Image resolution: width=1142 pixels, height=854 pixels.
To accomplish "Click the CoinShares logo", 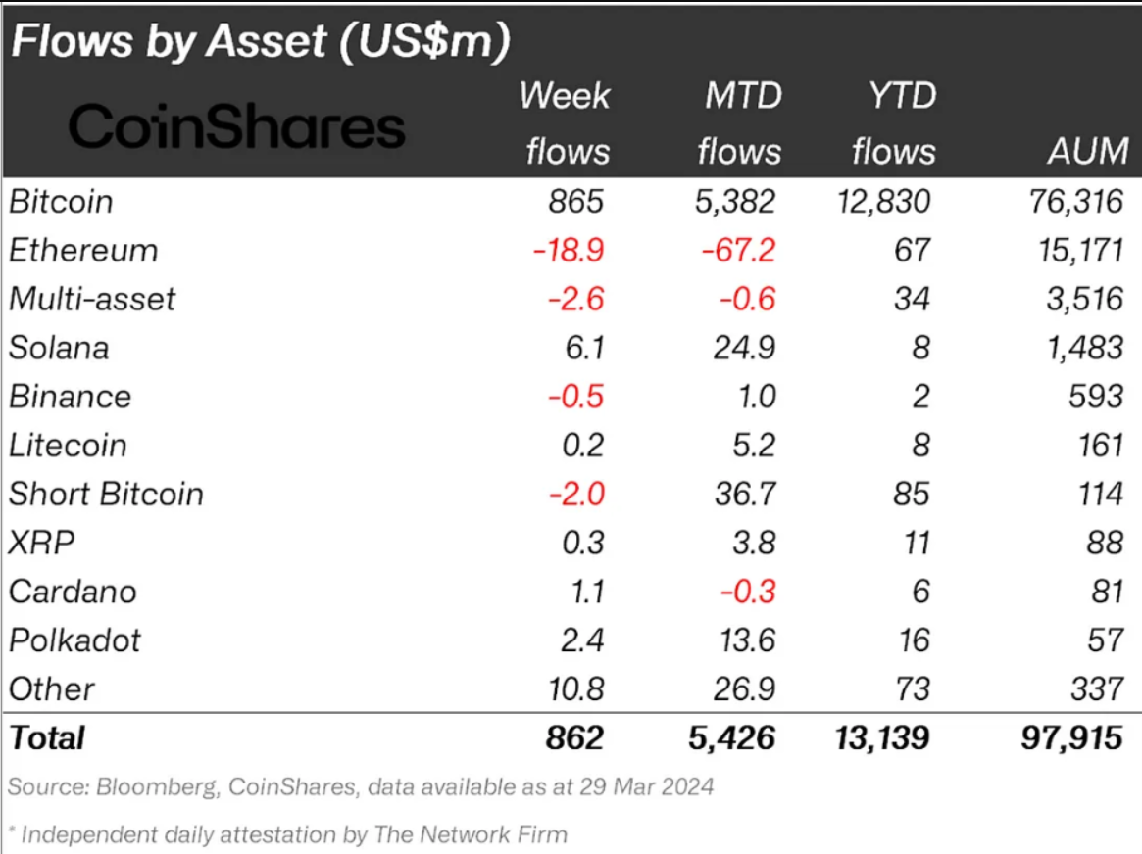I will (236, 126).
